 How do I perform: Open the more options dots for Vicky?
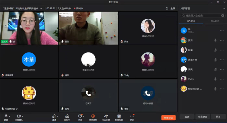[x=222, y=79]
